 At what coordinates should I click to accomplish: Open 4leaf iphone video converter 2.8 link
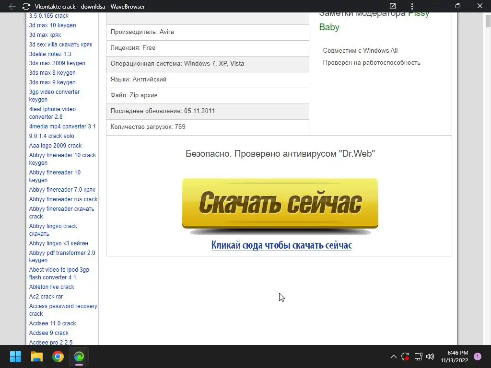pos(52,113)
